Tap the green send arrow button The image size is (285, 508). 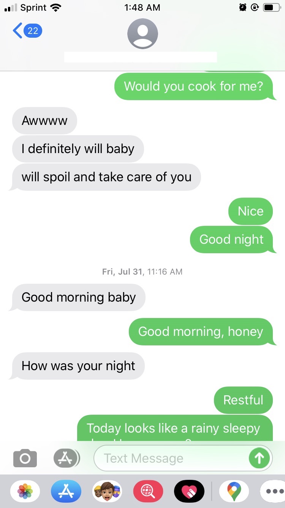259,458
